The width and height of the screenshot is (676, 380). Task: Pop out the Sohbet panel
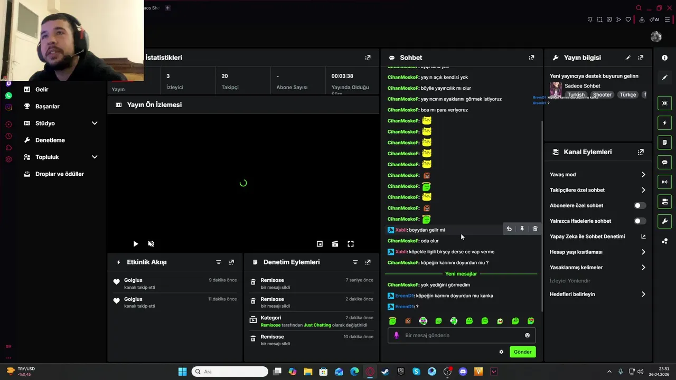[x=531, y=58]
